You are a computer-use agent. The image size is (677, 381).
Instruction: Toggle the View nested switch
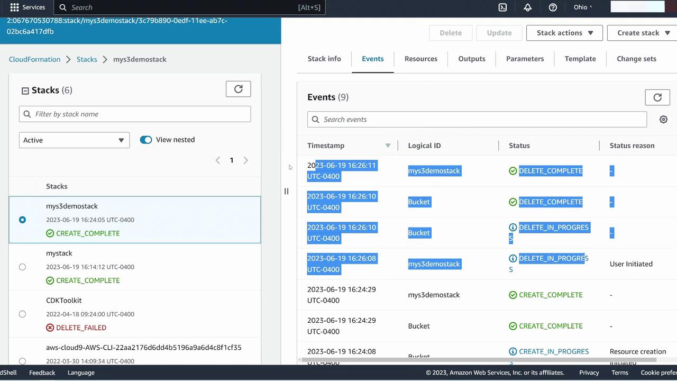pos(146,140)
